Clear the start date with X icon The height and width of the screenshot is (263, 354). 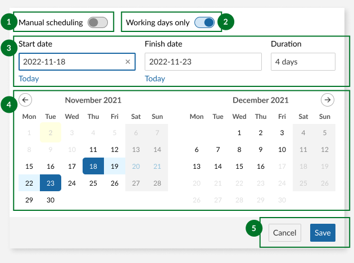pyautogui.click(x=128, y=62)
